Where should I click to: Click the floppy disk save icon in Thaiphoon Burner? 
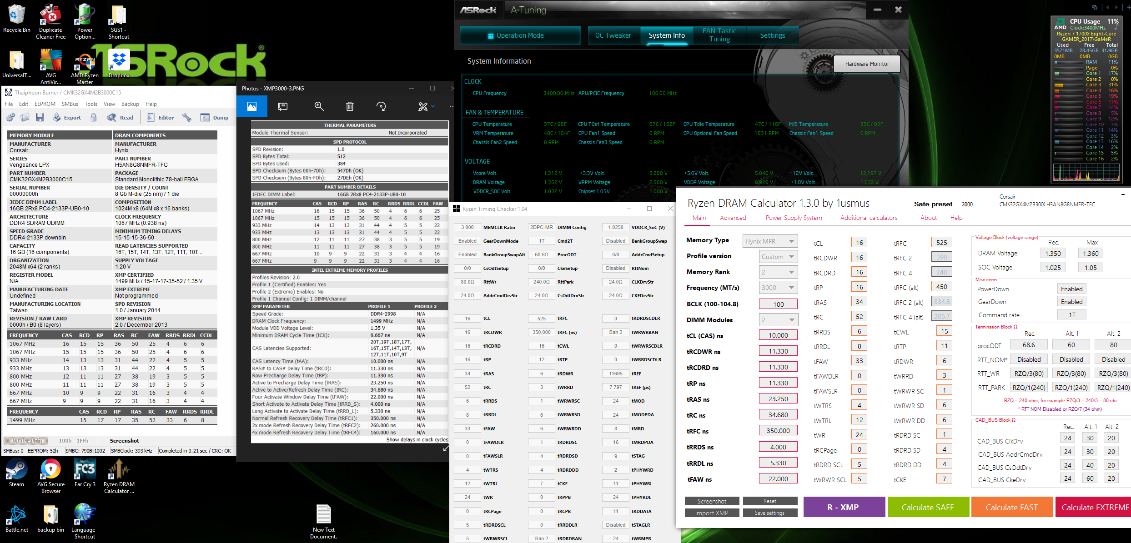coord(40,118)
